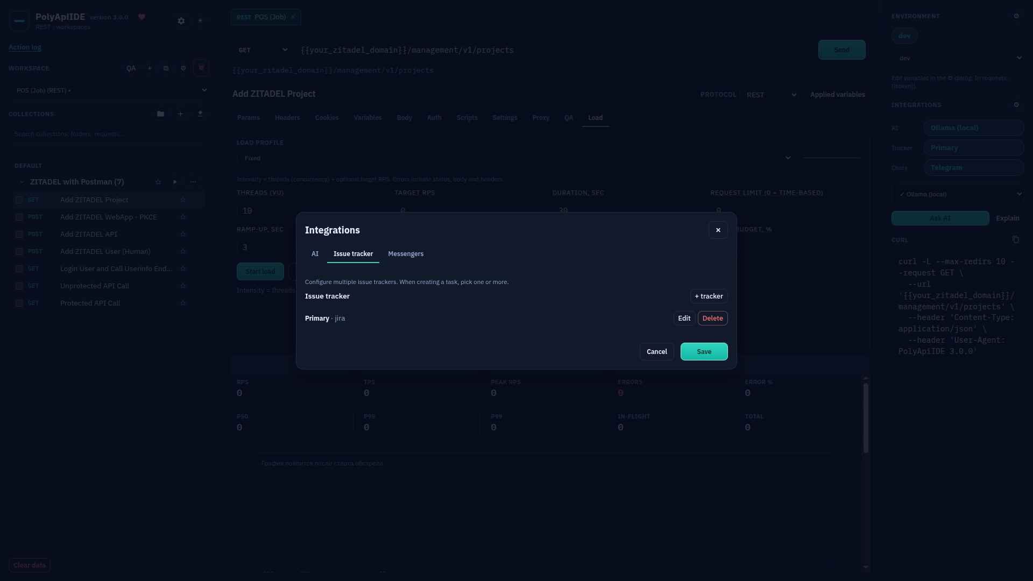Add a new tracker

(x=709, y=296)
